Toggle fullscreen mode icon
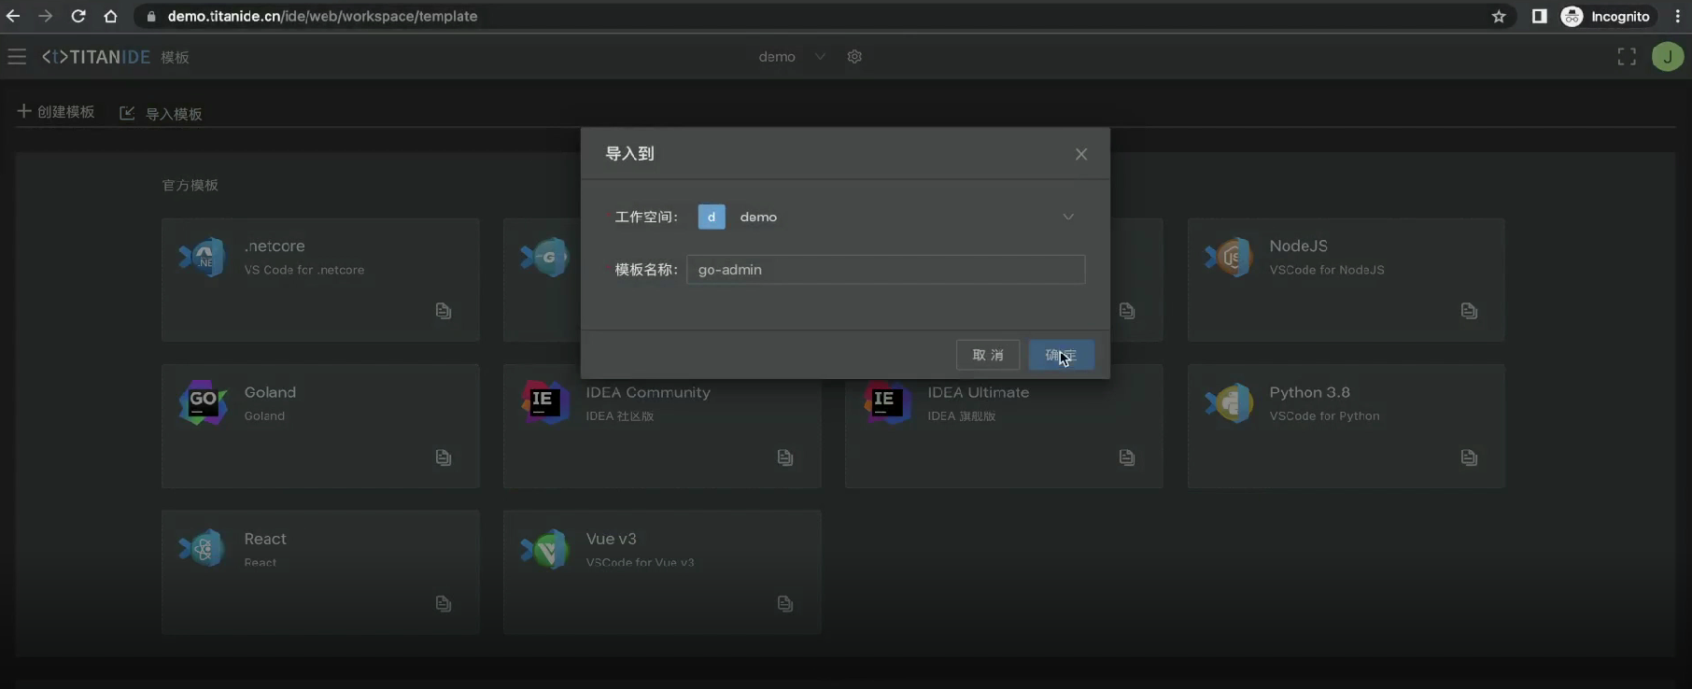Screen dimensions: 1692x689 pyautogui.click(x=1627, y=57)
